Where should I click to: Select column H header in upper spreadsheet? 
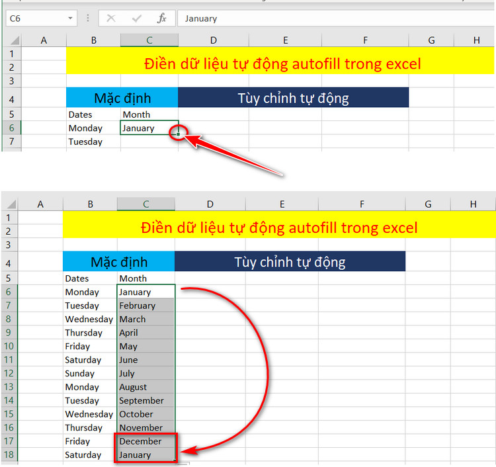point(476,40)
